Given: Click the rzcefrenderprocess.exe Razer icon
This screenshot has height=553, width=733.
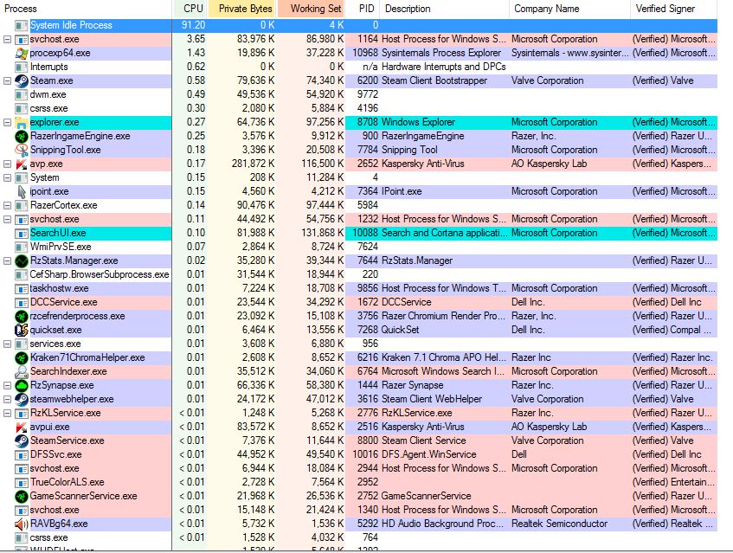Looking at the screenshot, I should pos(22,316).
